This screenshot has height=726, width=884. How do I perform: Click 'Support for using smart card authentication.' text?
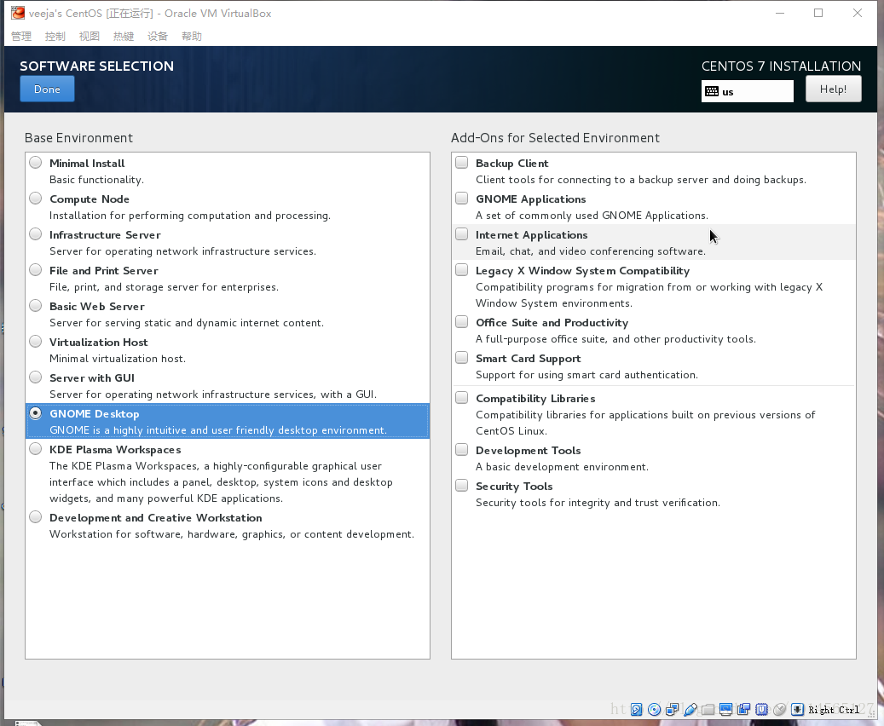(x=586, y=375)
